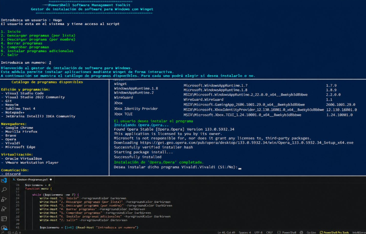Image resolution: width=366 pixels, height=234 pixels.
Task: Click menu line '1. Inicio' in the terminal
Action: pos(11,32)
